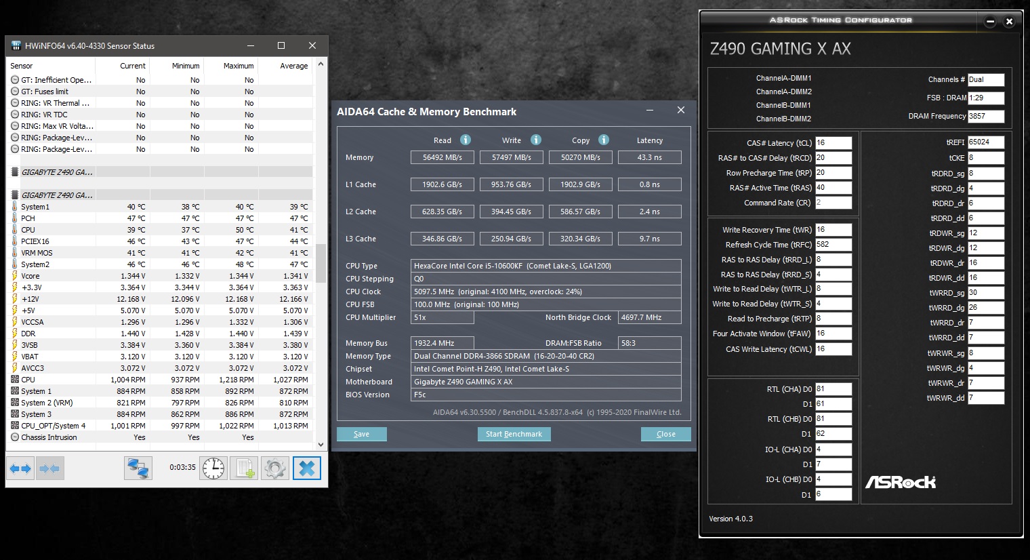Click the Save button in AIDA64
This screenshot has height=560, width=1030.
tap(362, 434)
